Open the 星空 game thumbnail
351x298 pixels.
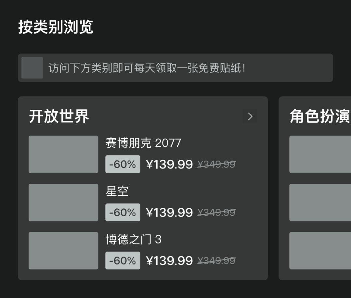coord(63,202)
